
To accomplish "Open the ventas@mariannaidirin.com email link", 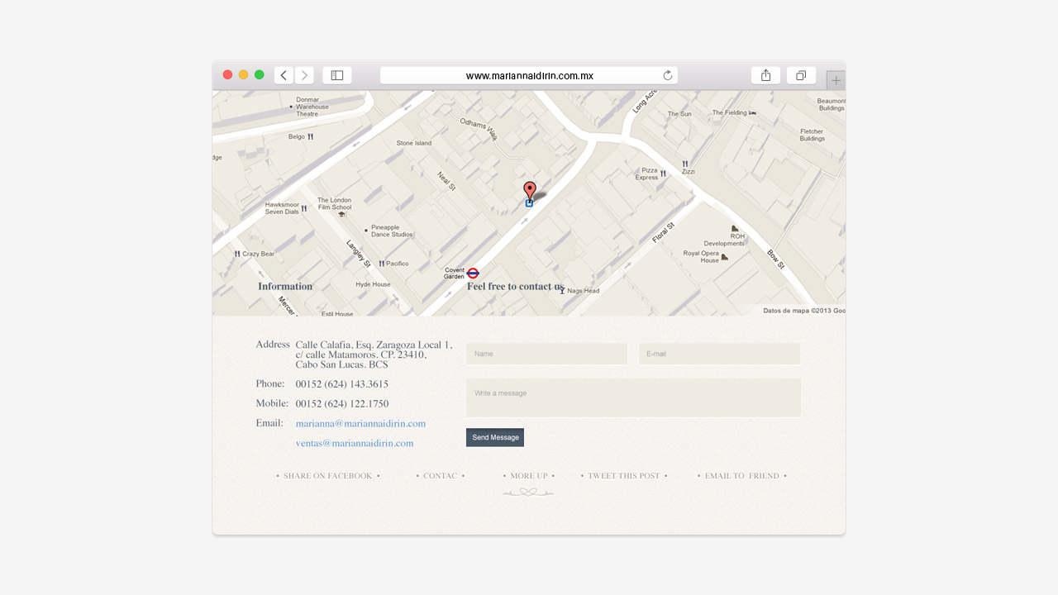I will point(355,443).
